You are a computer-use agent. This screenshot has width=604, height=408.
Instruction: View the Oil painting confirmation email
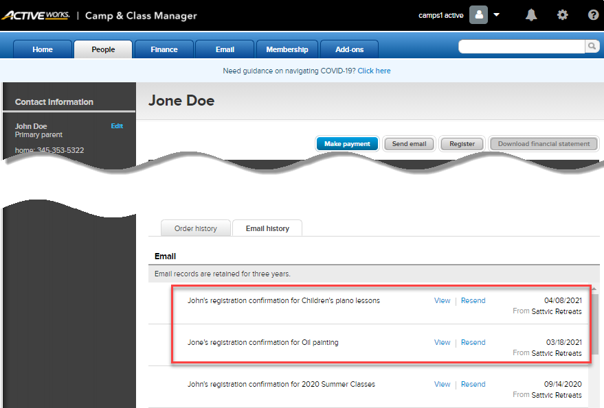tap(442, 342)
